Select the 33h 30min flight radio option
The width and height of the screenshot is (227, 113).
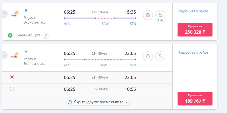[12, 89]
